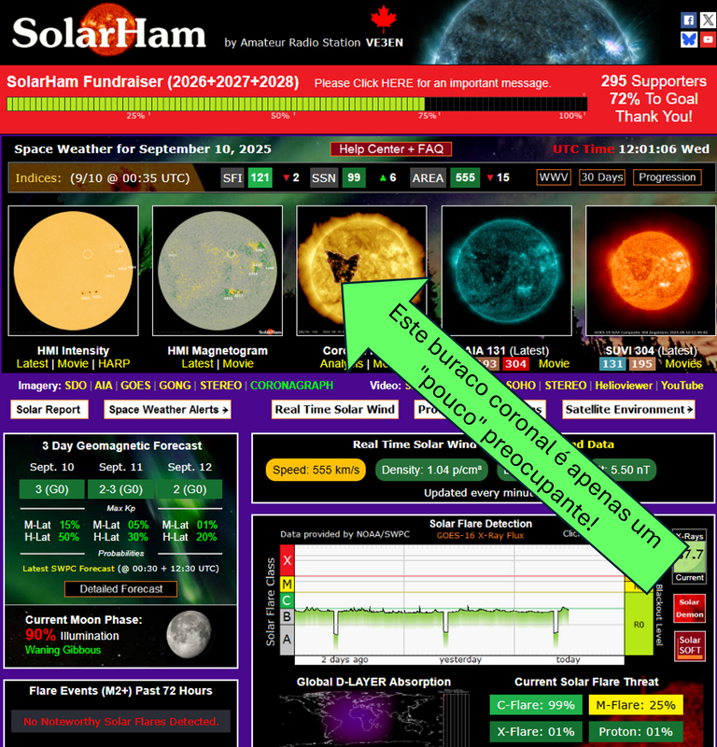The image size is (717, 747).
Task: Open HMI Intensity Latest link
Action: tap(32, 364)
